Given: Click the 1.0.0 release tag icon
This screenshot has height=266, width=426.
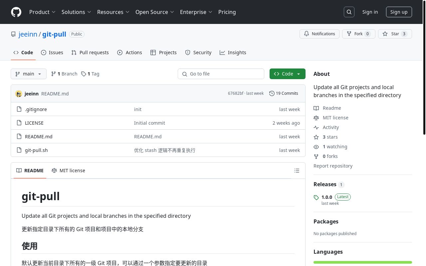Looking at the screenshot, I should point(316,198).
